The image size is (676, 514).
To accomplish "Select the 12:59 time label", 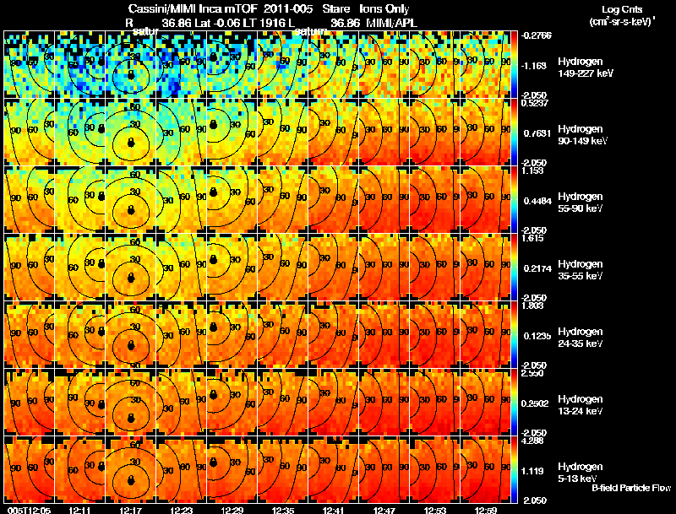I will pyautogui.click(x=486, y=510).
